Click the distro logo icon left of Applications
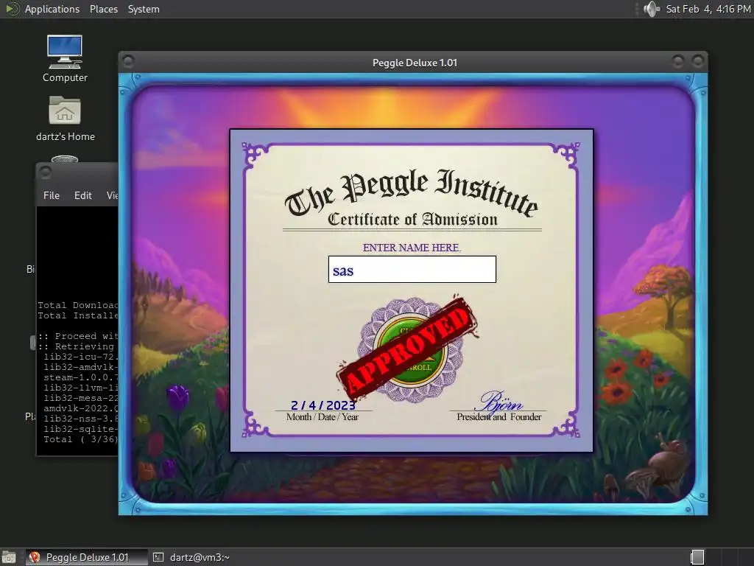 [x=12, y=9]
